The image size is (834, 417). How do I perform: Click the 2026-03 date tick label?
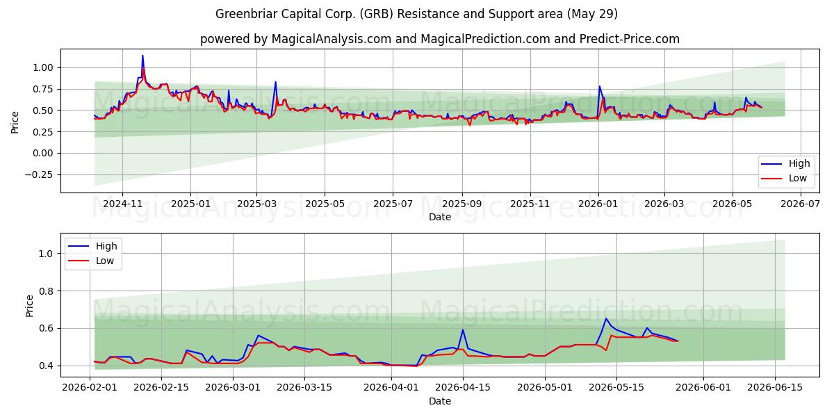click(x=664, y=204)
